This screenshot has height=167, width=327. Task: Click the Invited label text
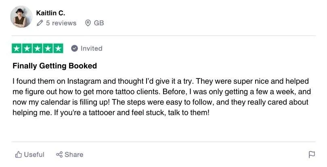pyautogui.click(x=91, y=48)
